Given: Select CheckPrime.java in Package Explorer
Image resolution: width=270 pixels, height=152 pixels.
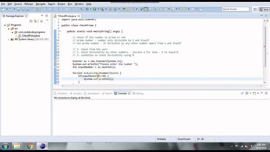Looking at the screenshot, I should coord(31,35).
